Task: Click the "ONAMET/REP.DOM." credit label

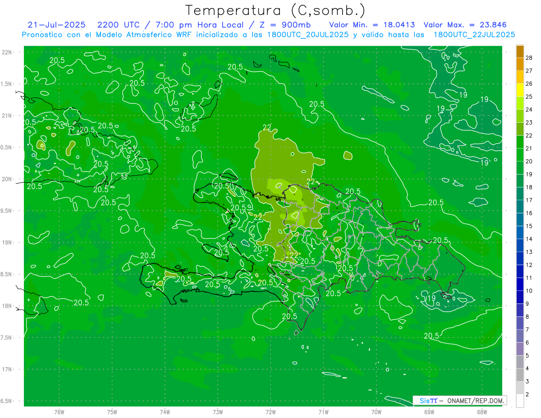Action: pos(476,400)
